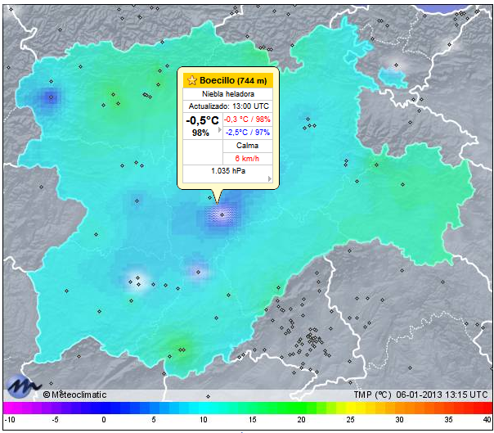Click the dark blue scale band above 0
The image size is (494, 433).
pyautogui.click(x=104, y=408)
